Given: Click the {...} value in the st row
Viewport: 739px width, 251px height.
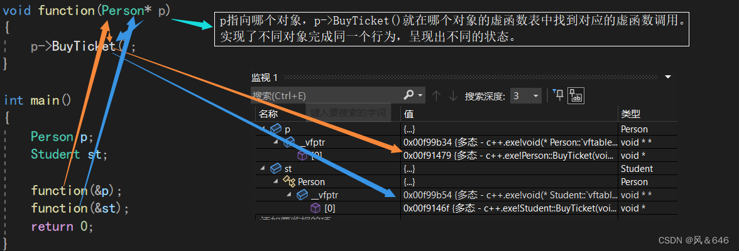Looking at the screenshot, I should pos(409,169).
